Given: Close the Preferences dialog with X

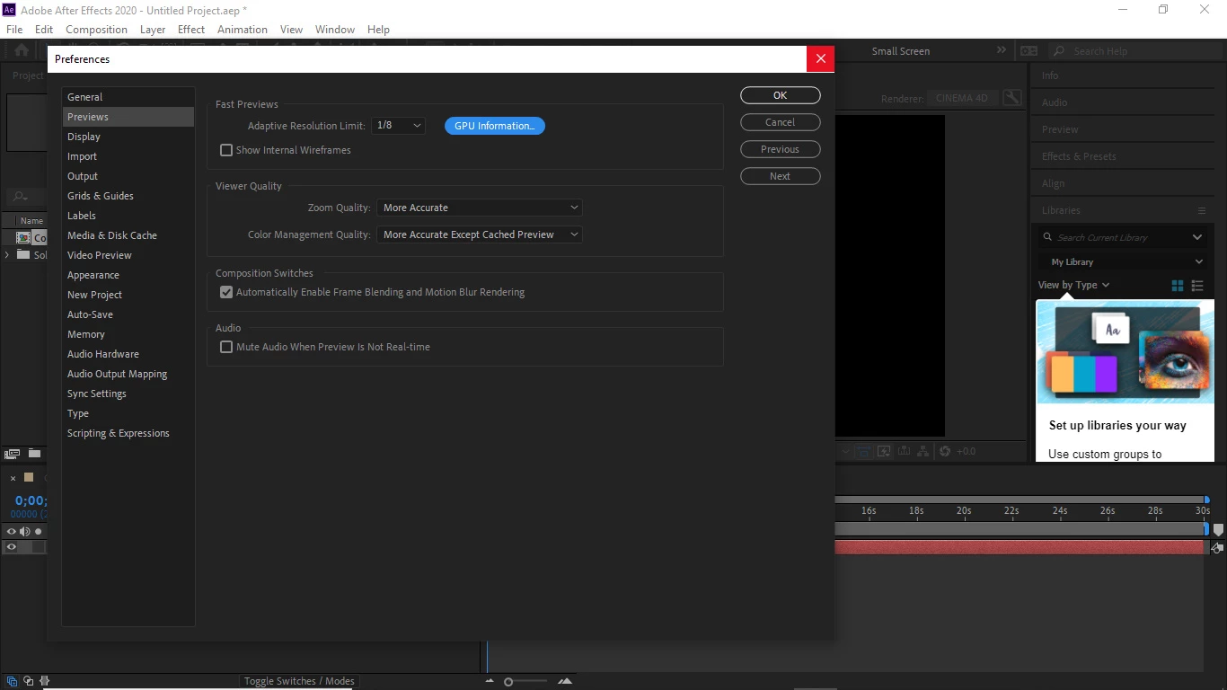Looking at the screenshot, I should 820,59.
